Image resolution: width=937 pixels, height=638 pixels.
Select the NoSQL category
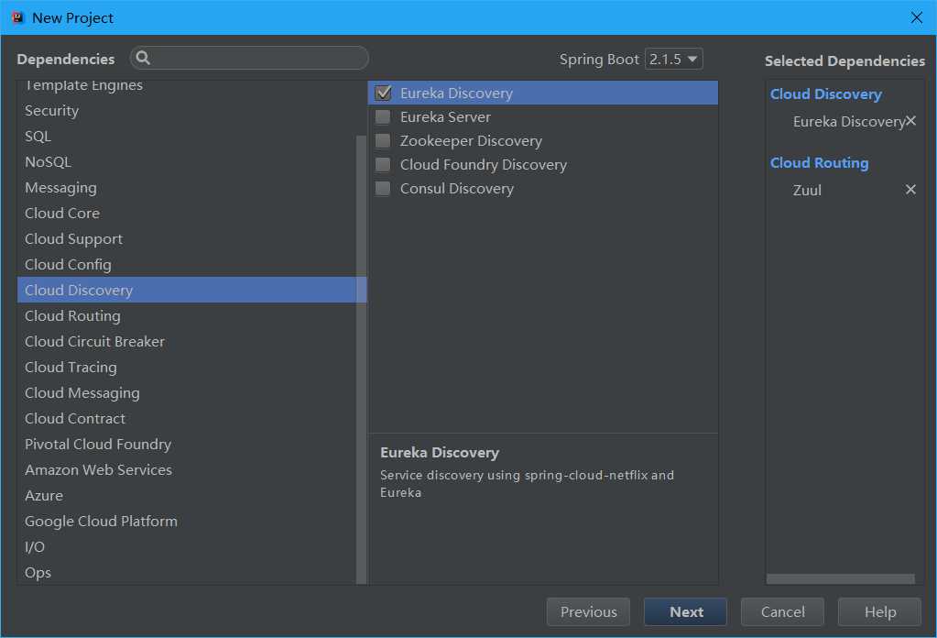(187, 162)
